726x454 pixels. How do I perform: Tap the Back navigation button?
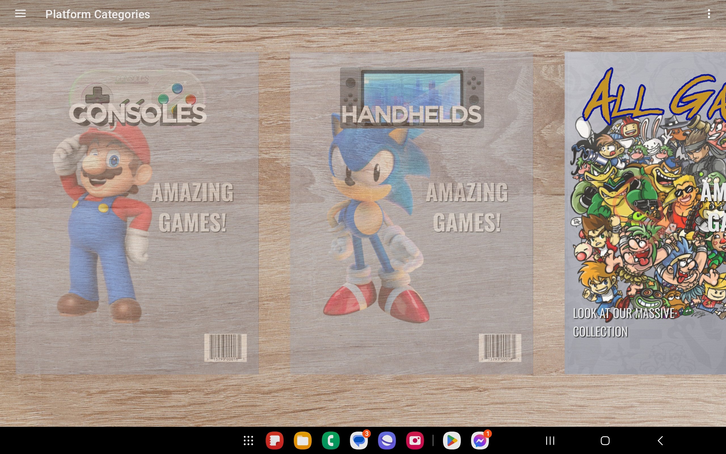pos(660,440)
